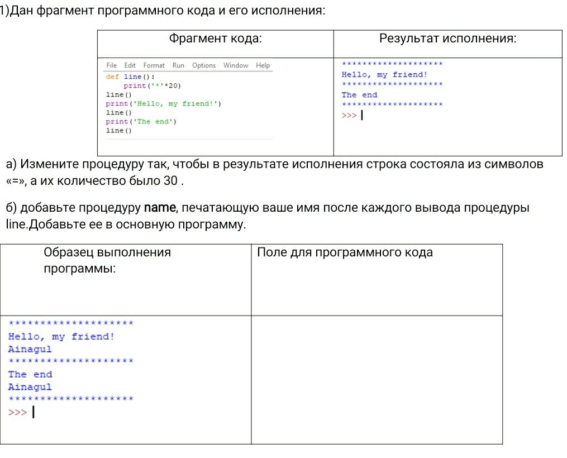This screenshot has height=458, width=567.
Task: Click the 'Фрагмент кода:' table header
Action: [216, 39]
